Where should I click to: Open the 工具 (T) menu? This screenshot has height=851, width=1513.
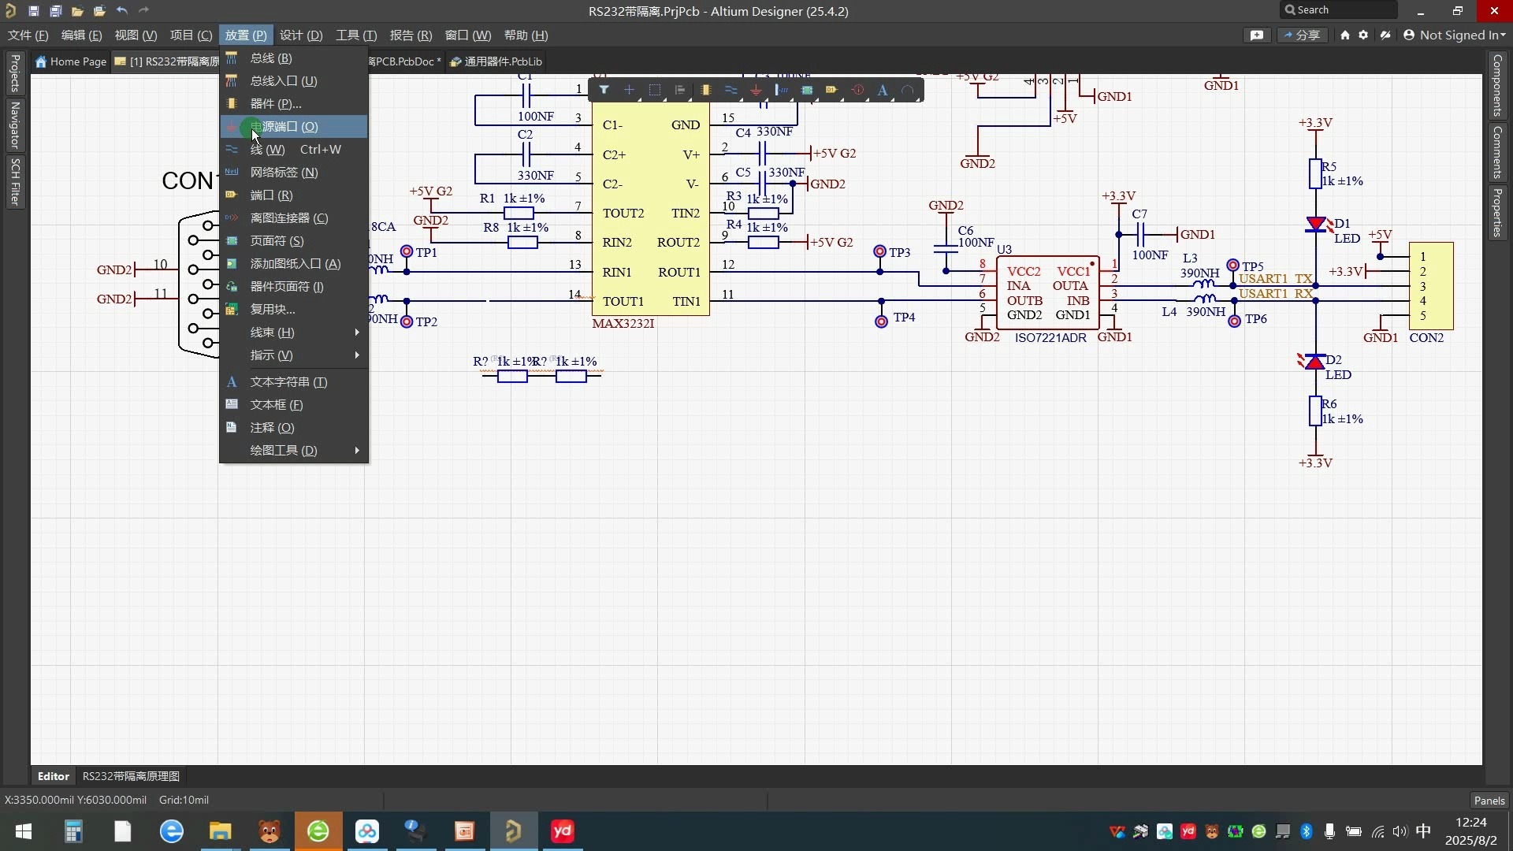point(356,35)
